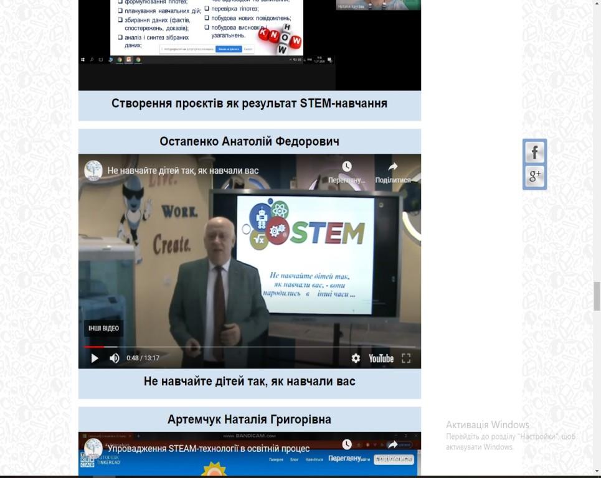Click Watch later clock in STEAM video
The width and height of the screenshot is (601, 478).
[346, 444]
